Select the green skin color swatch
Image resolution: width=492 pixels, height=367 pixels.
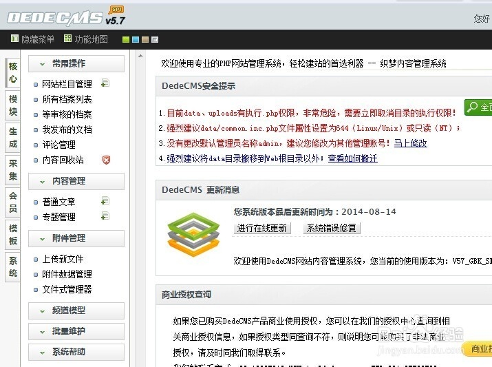tap(126, 39)
